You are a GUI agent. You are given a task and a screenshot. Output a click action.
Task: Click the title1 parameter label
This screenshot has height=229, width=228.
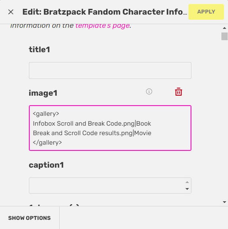pyautogui.click(x=39, y=50)
